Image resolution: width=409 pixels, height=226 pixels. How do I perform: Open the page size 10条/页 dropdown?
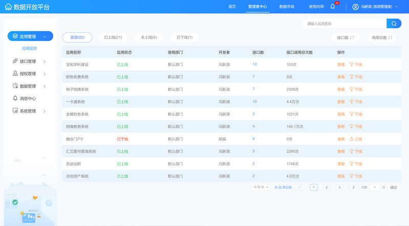261,188
